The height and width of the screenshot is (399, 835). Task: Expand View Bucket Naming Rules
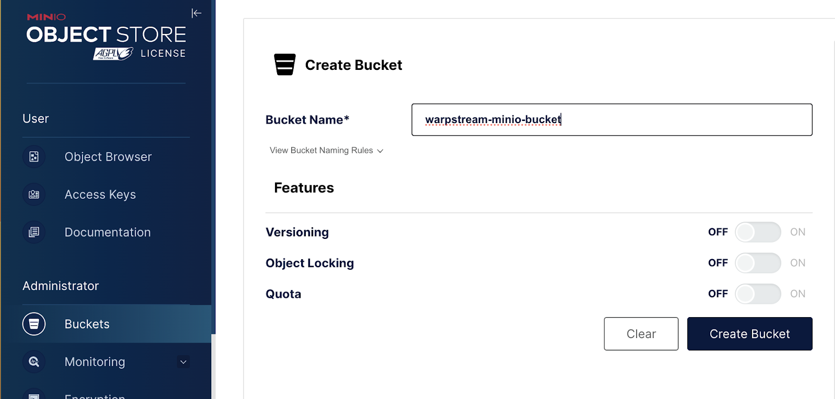[x=326, y=150]
